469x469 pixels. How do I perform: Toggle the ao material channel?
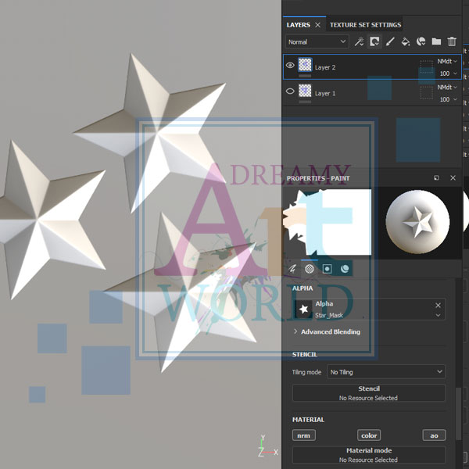point(434,435)
